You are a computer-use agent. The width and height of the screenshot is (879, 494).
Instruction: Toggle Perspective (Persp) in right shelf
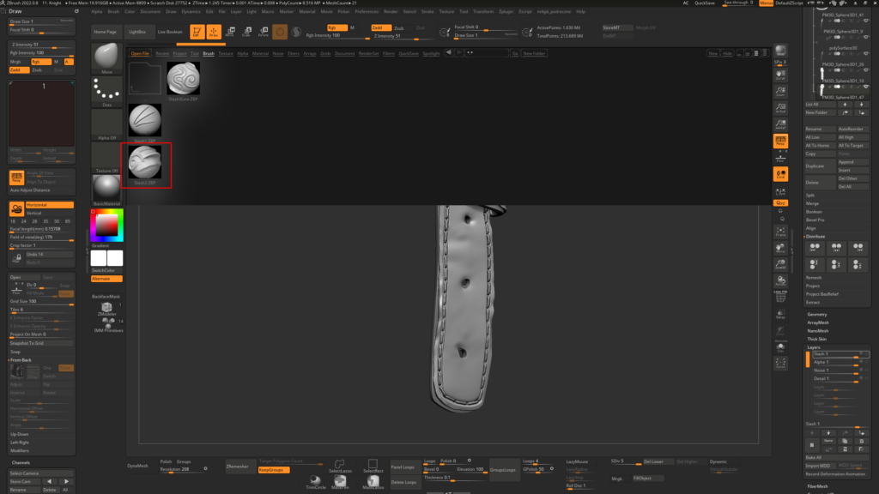pos(780,141)
